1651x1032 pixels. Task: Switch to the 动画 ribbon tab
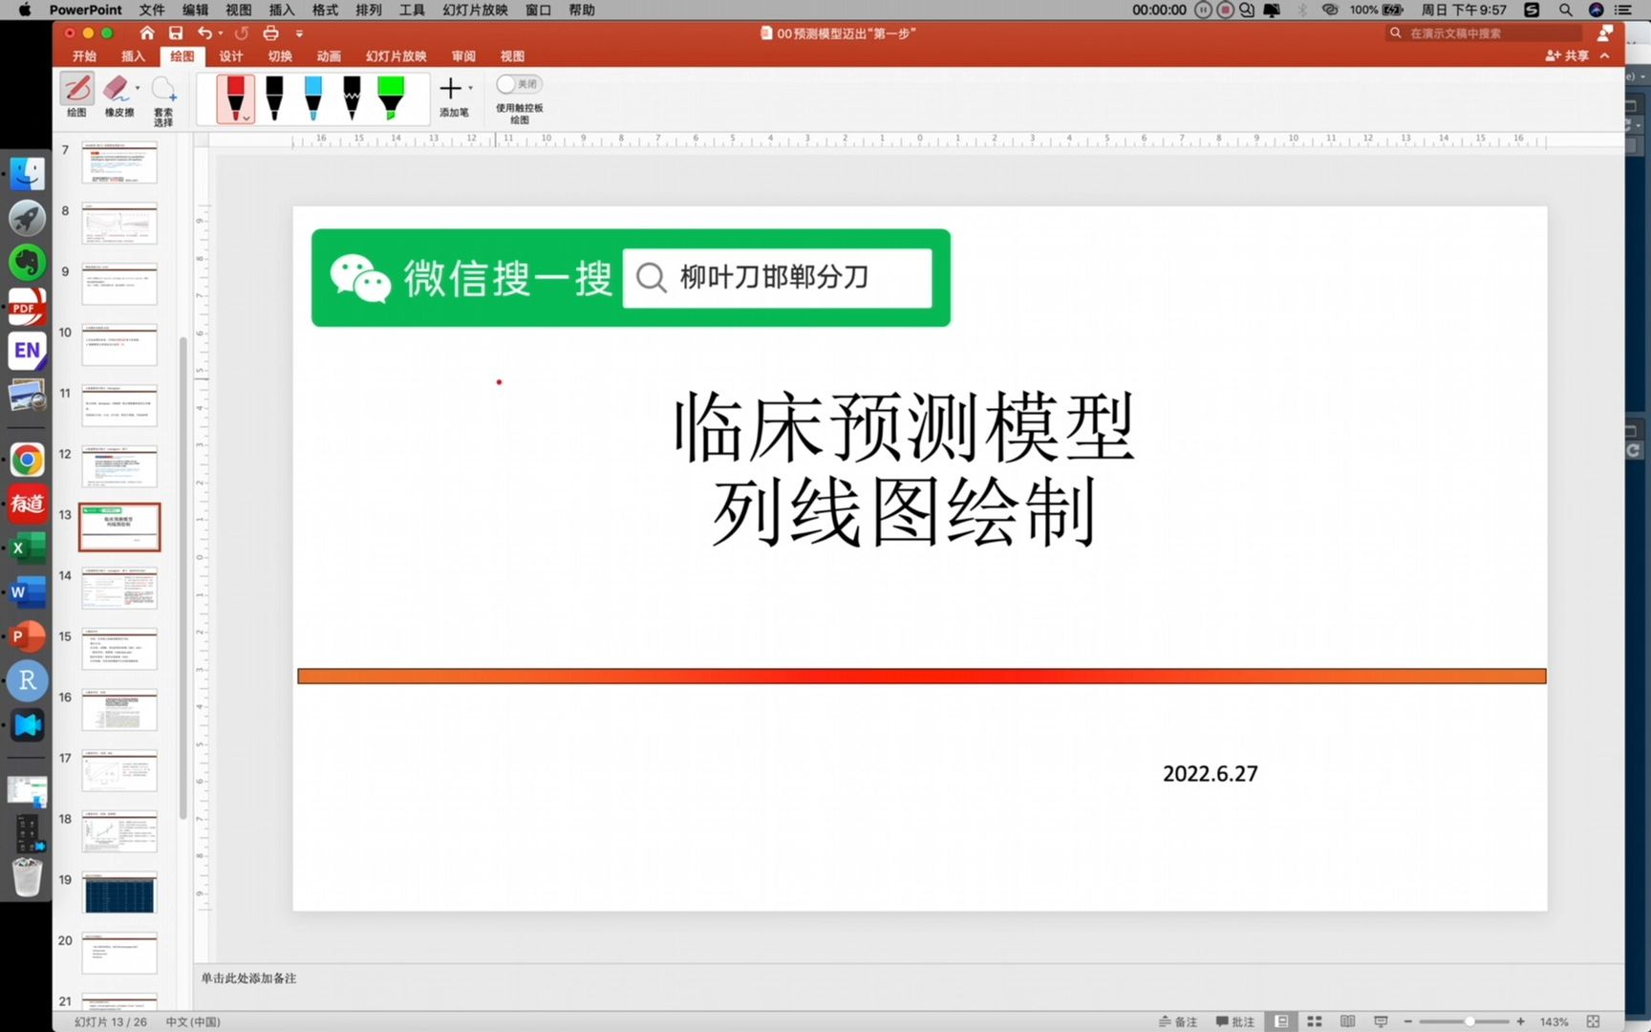point(329,55)
